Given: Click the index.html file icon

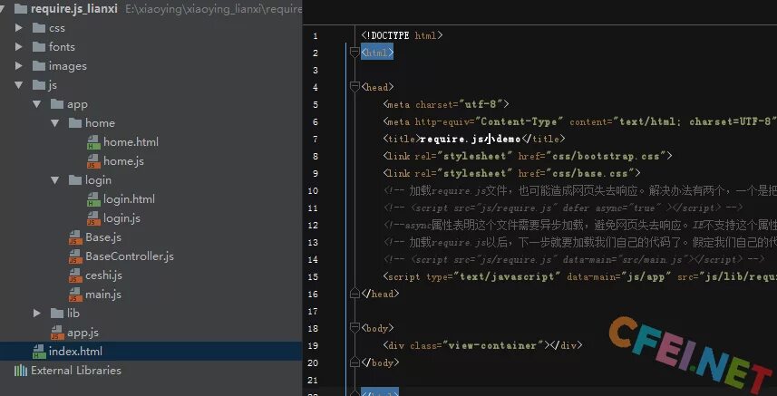Looking at the screenshot, I should click(39, 352).
